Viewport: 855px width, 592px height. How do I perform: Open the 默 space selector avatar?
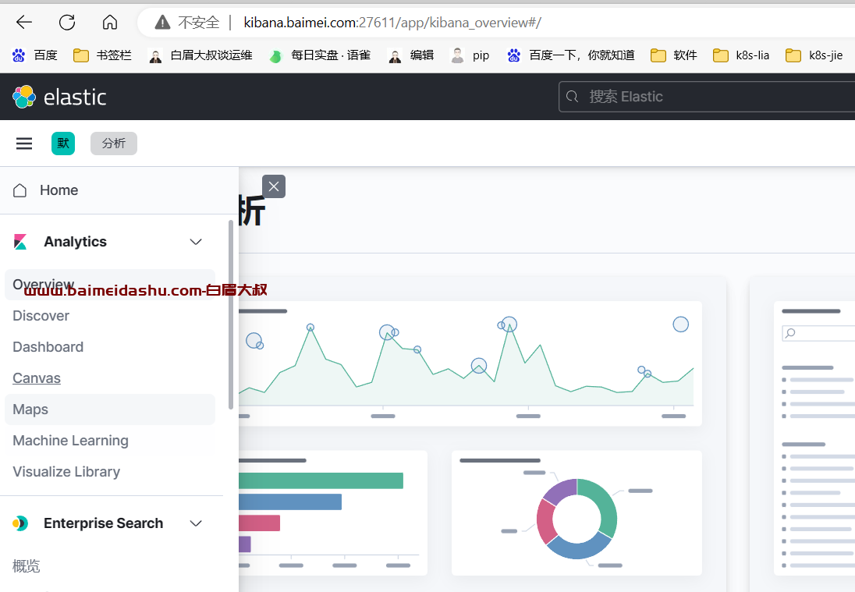click(x=63, y=144)
